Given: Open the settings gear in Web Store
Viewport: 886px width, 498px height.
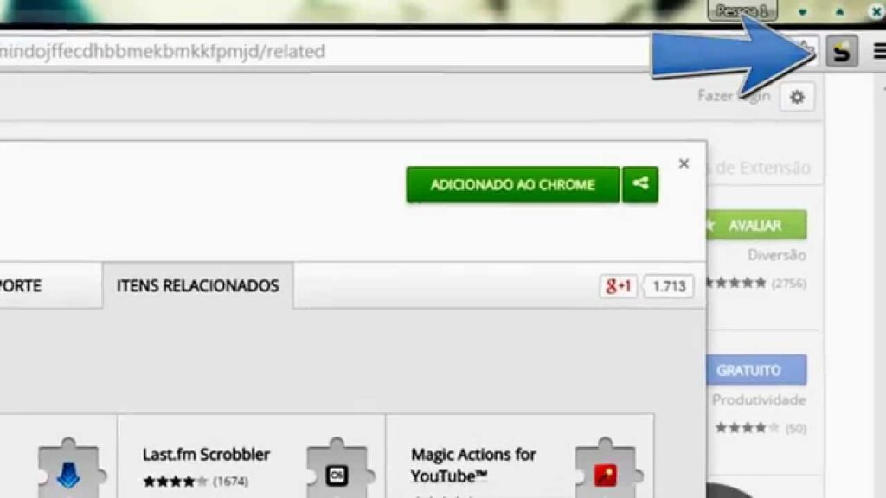Looking at the screenshot, I should tap(797, 97).
